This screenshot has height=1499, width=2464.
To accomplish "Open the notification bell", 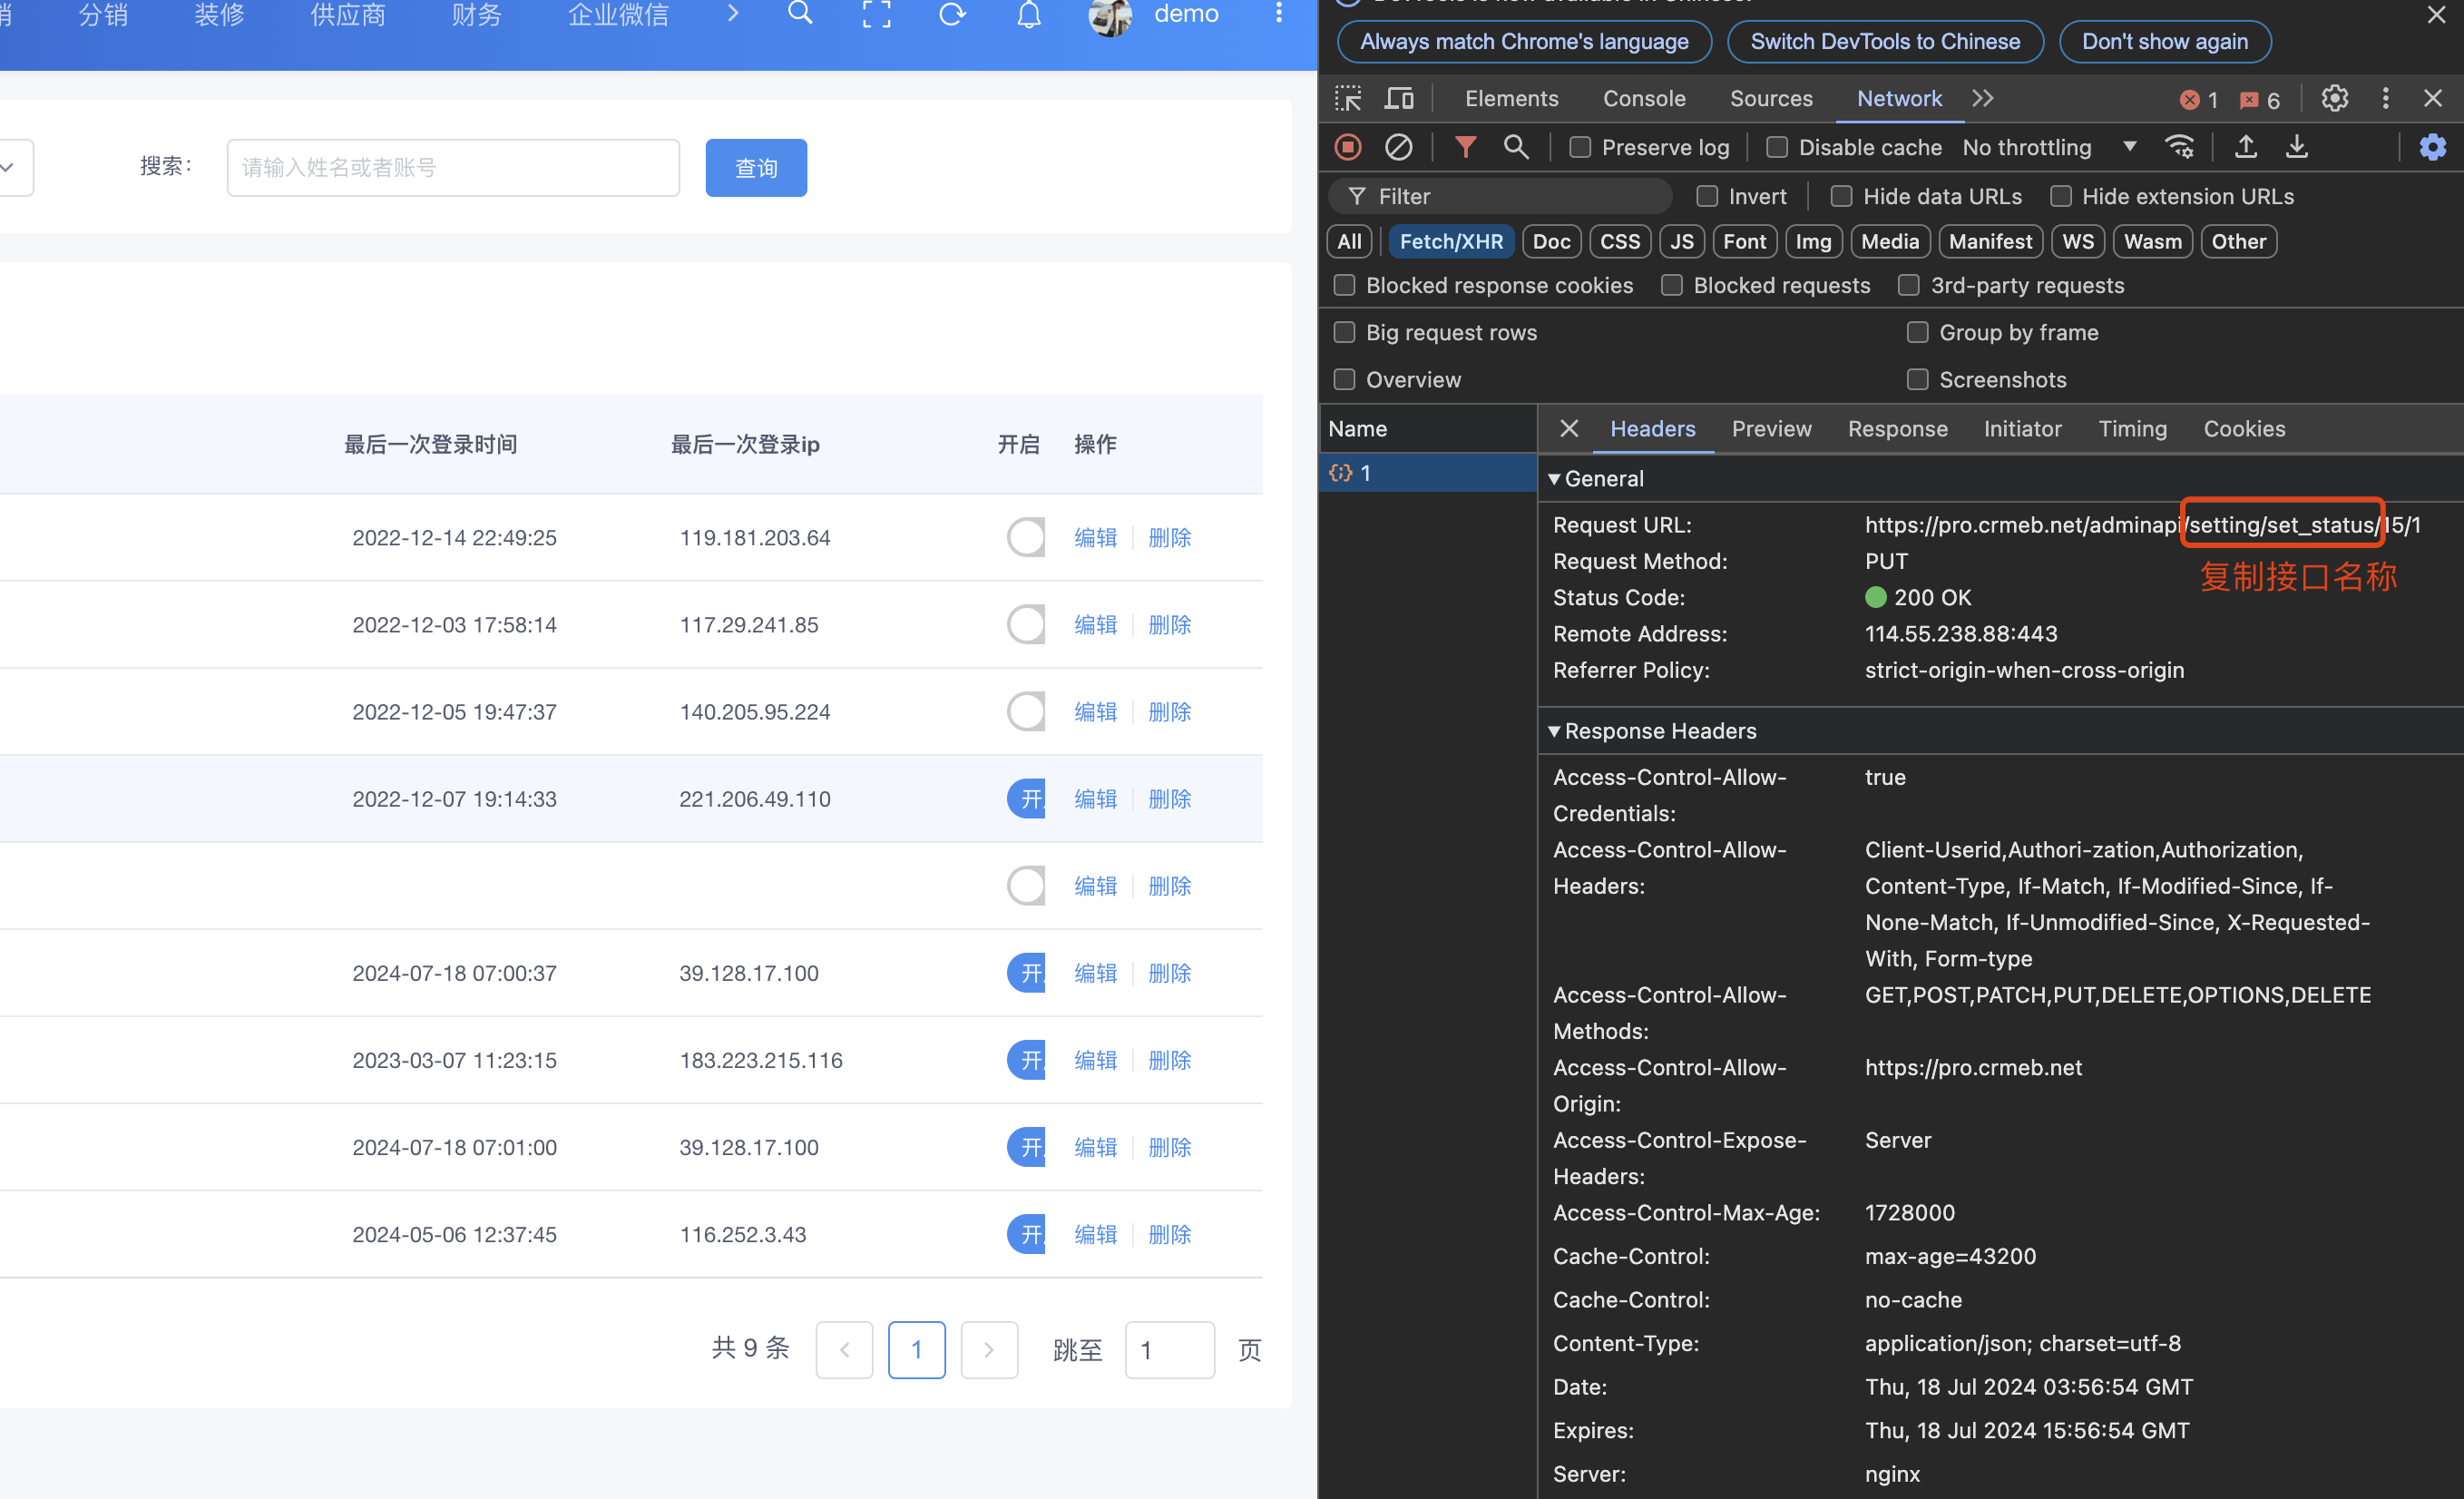I will (1029, 14).
